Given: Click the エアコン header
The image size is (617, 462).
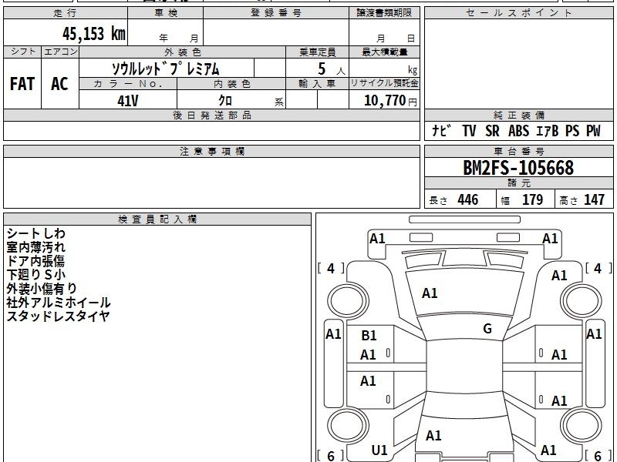Looking at the screenshot, I should coord(60,52).
